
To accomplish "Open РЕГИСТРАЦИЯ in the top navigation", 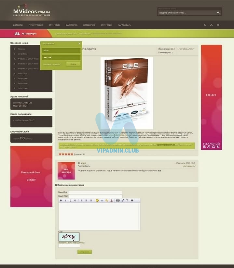I will (36, 25).
